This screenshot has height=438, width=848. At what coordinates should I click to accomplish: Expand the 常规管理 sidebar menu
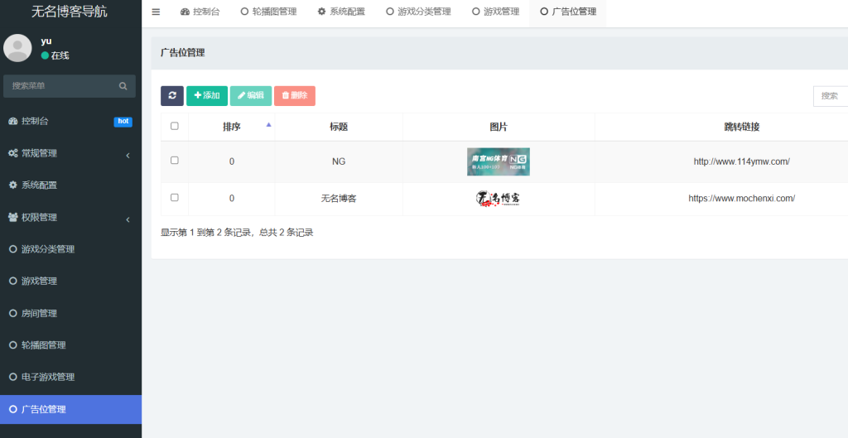point(70,153)
